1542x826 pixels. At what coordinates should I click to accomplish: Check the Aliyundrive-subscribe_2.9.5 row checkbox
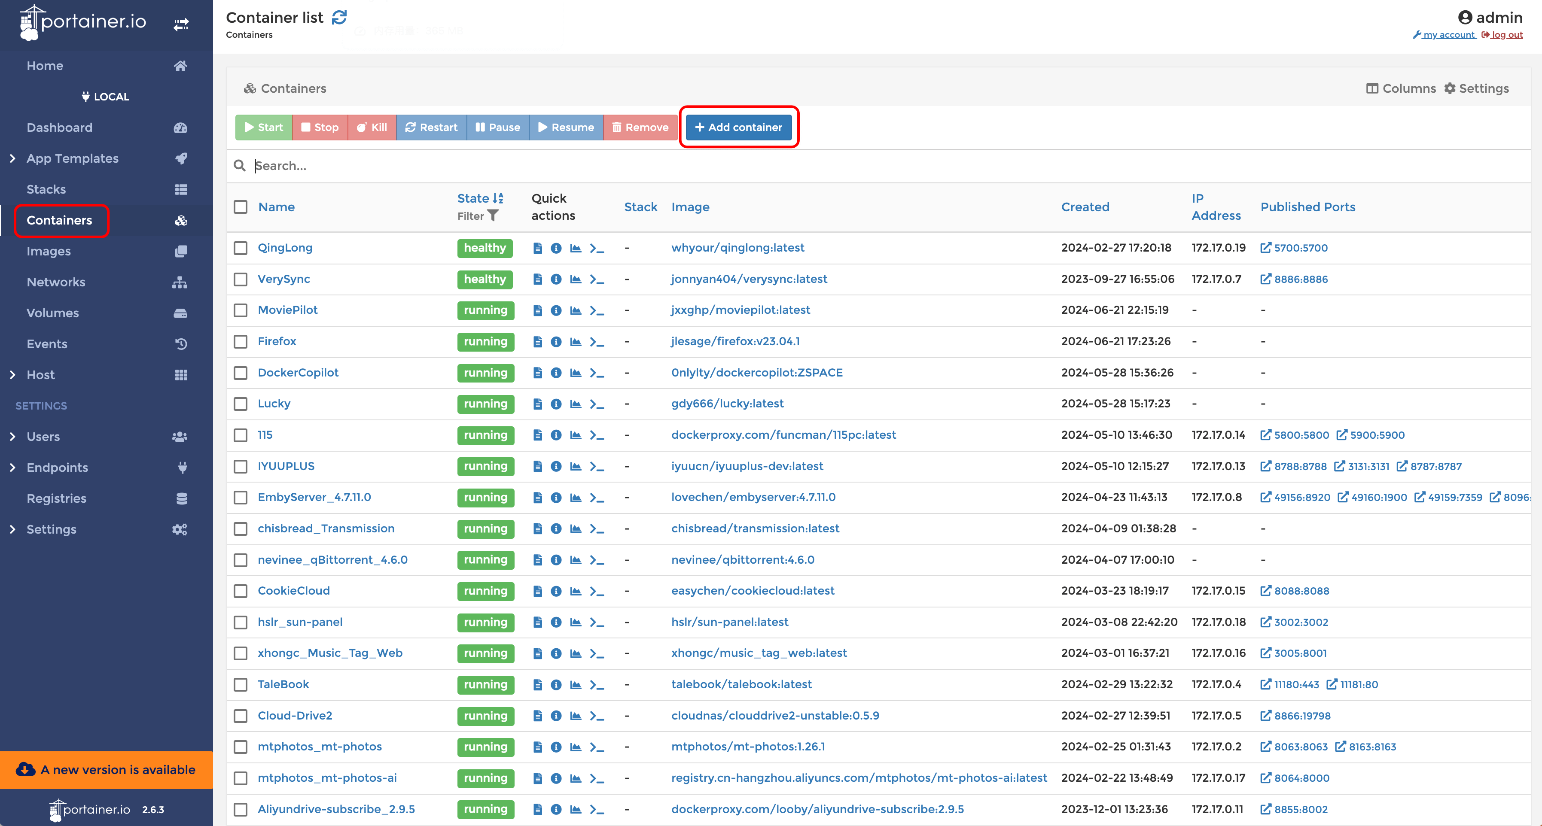click(x=241, y=810)
